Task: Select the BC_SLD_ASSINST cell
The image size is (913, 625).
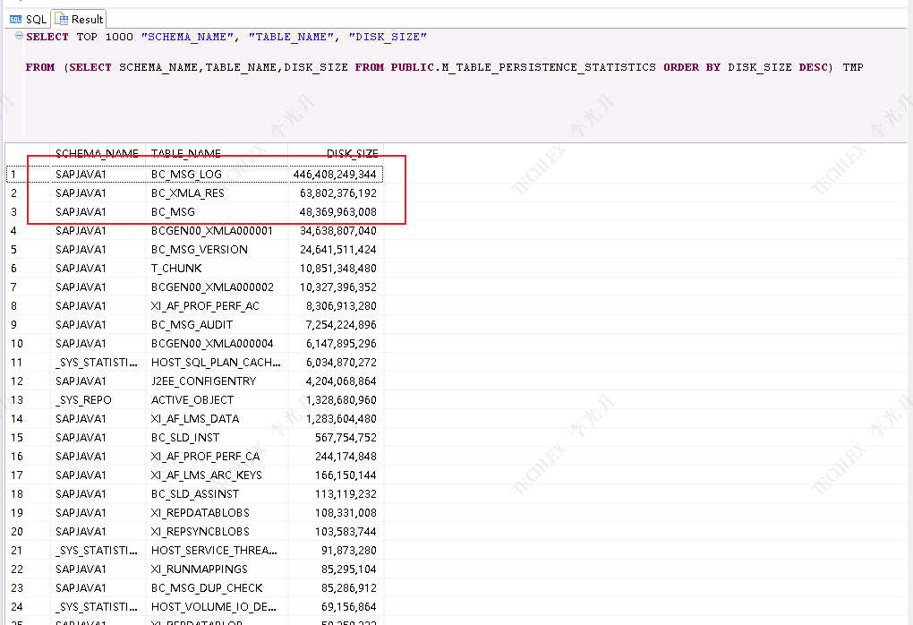Action: 217,494
